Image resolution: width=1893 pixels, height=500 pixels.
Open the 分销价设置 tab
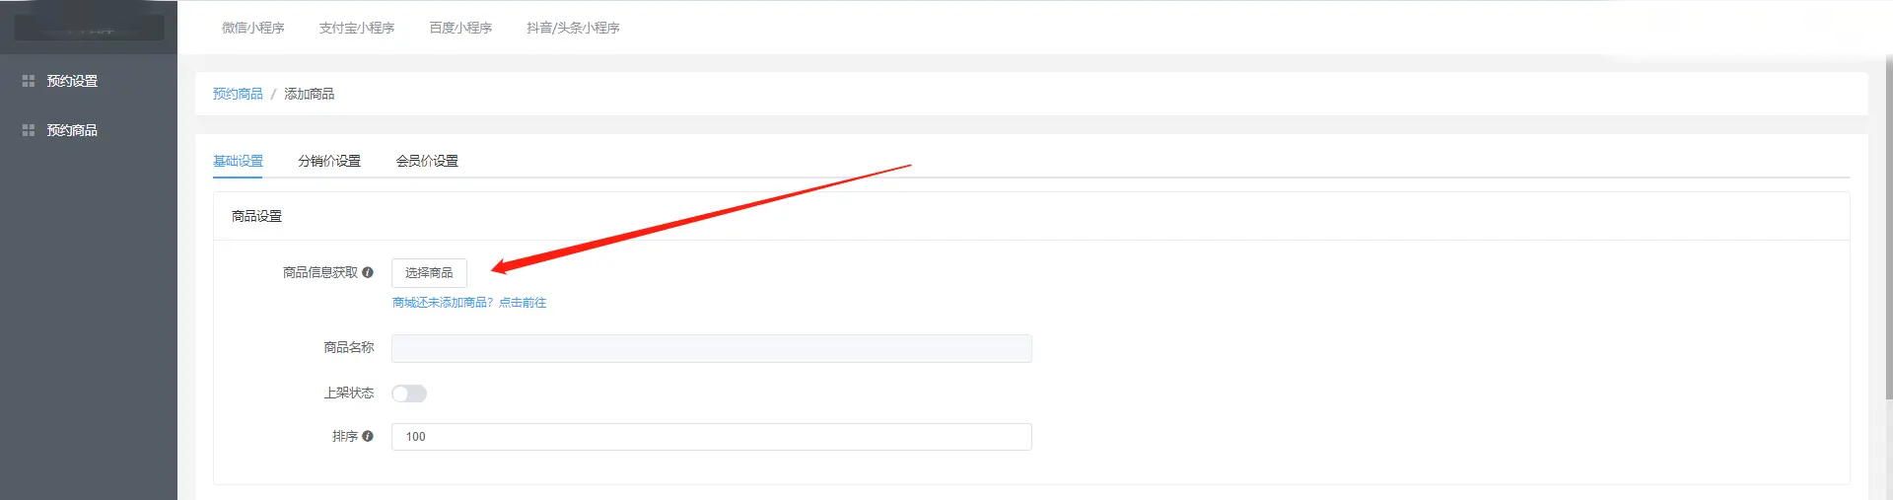click(x=329, y=161)
